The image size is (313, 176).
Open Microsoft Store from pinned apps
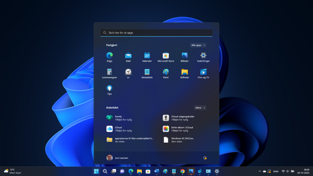pos(166,57)
